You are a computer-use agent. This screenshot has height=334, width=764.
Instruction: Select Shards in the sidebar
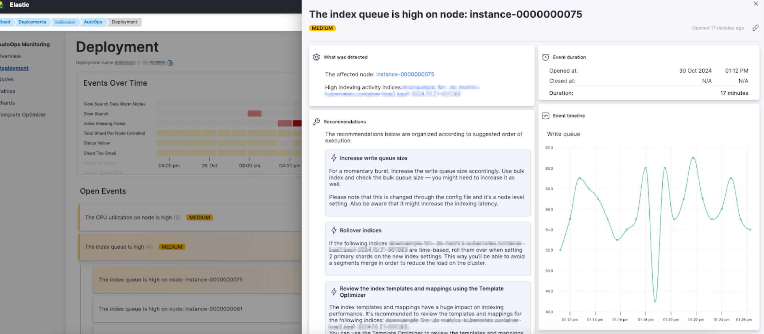point(7,103)
